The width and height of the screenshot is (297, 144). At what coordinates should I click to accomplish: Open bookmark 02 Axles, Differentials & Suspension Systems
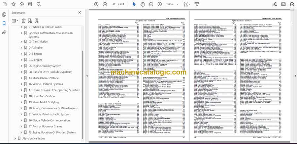point(50,35)
